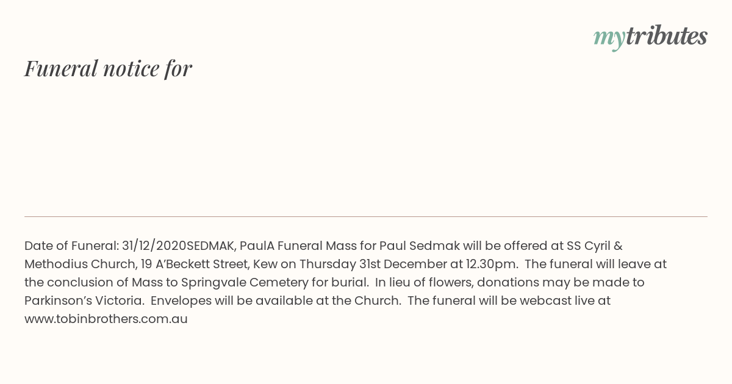Click the mytributes logo
This screenshot has width=732, height=384.
(650, 37)
